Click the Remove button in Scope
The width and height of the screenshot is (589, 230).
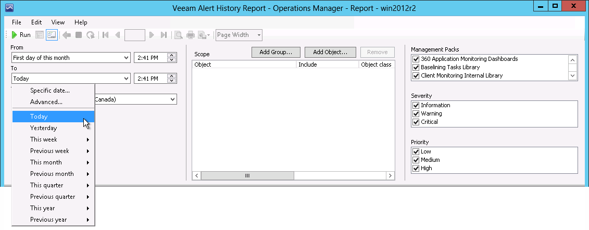tap(377, 52)
